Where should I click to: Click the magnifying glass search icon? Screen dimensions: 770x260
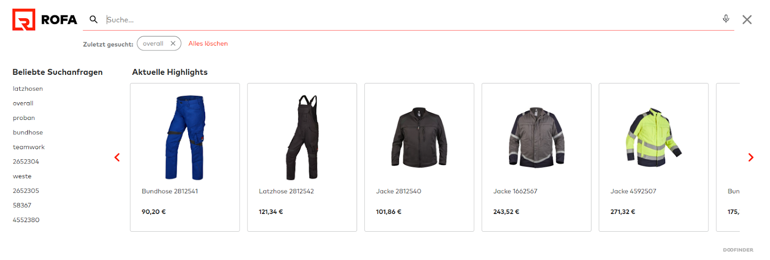point(93,19)
